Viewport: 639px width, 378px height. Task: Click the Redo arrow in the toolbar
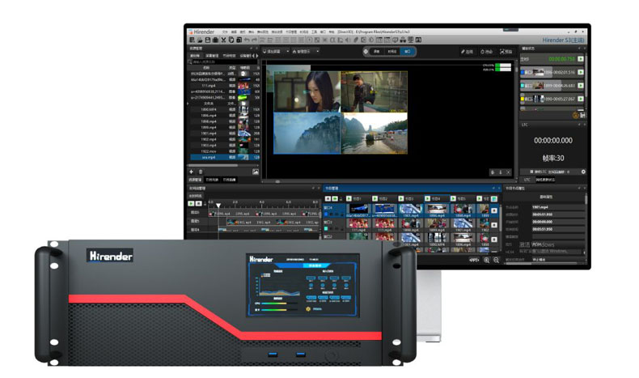pos(254,40)
